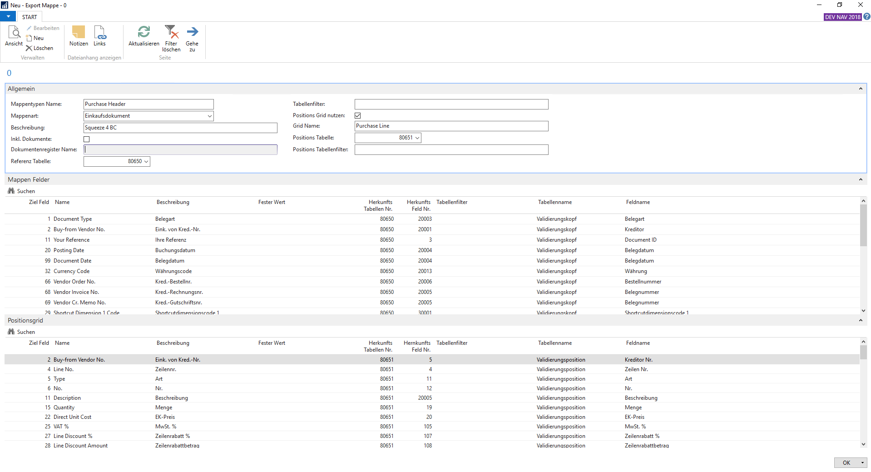Select the Currency Code row

coord(432,271)
